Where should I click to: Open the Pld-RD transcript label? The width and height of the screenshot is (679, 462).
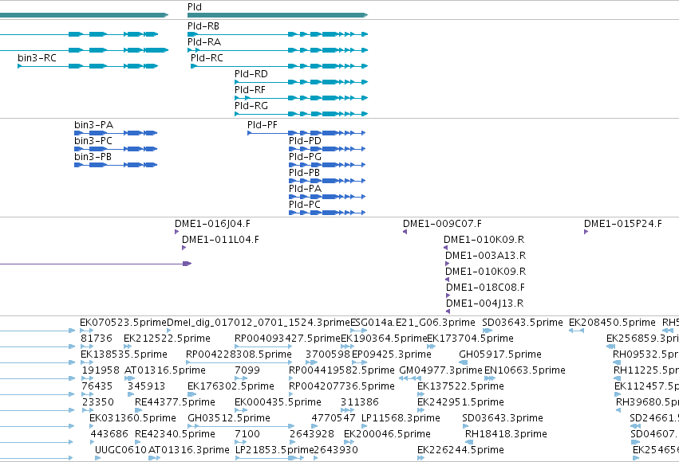coord(251,74)
